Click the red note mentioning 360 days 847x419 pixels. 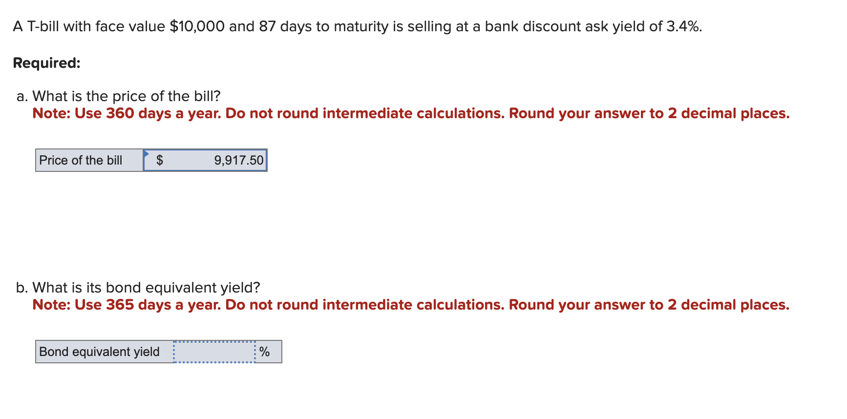coord(410,113)
